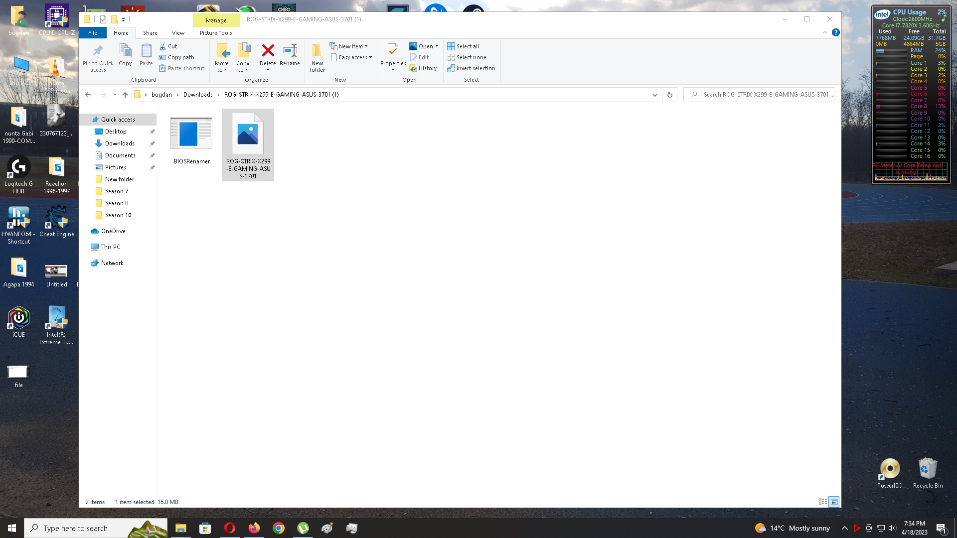This screenshot has width=957, height=538.
Task: Select Quick access in navigation pane
Action: tap(118, 120)
